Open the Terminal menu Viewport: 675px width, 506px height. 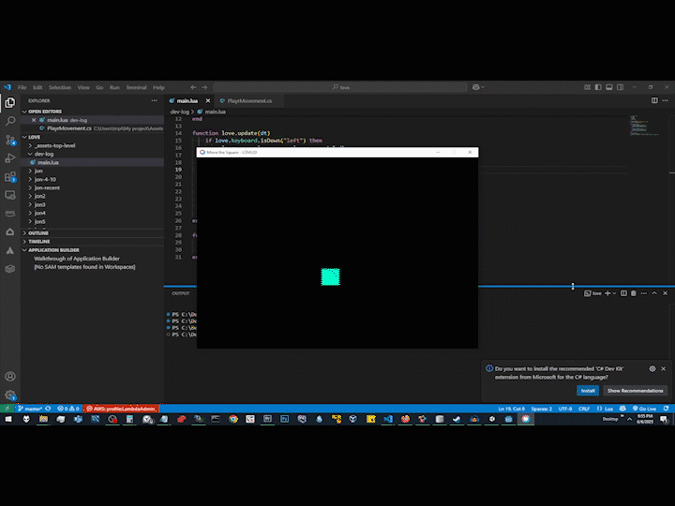[x=136, y=87]
